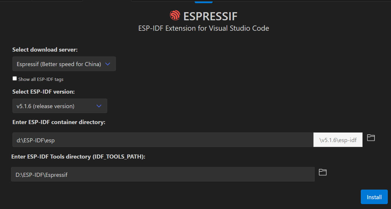Click the Install button
The image size is (391, 209).
pos(374,197)
